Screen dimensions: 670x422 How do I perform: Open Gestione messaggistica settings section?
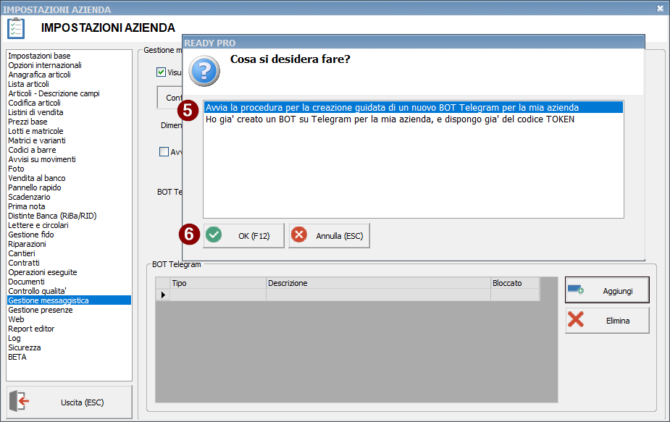49,300
